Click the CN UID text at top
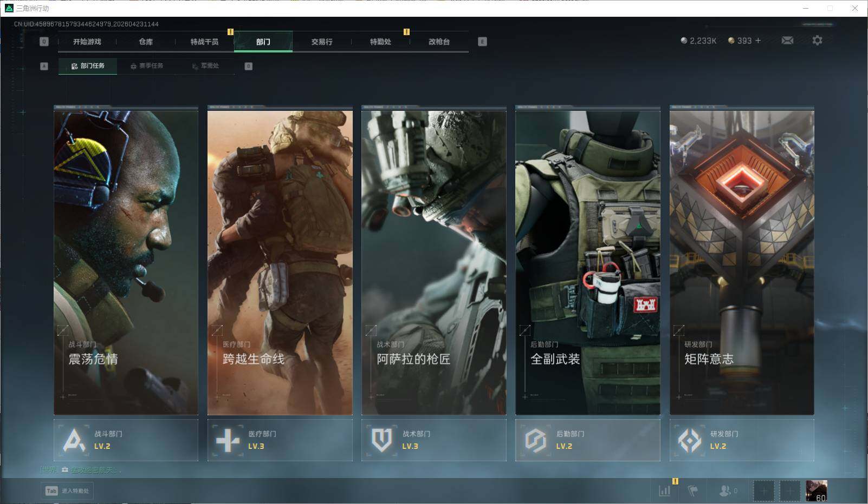This screenshot has width=868, height=504. tap(86, 24)
